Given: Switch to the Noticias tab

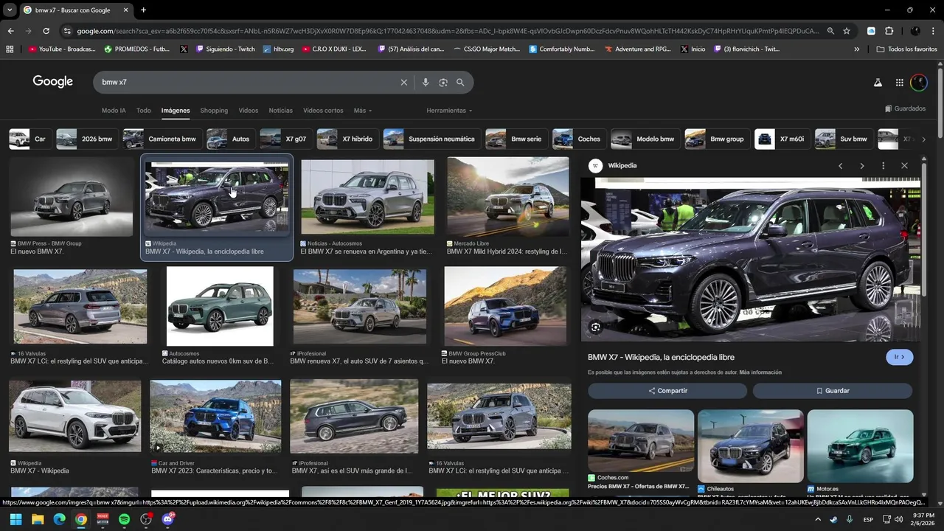Looking at the screenshot, I should tap(280, 111).
